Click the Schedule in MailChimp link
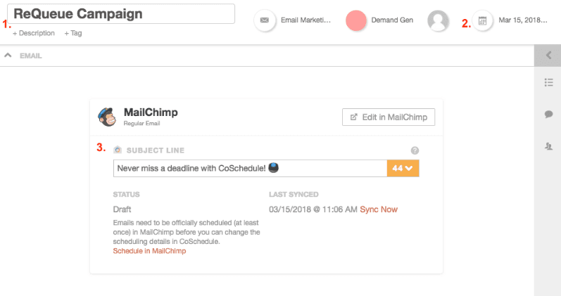Image resolution: width=561 pixels, height=296 pixels. [x=149, y=251]
